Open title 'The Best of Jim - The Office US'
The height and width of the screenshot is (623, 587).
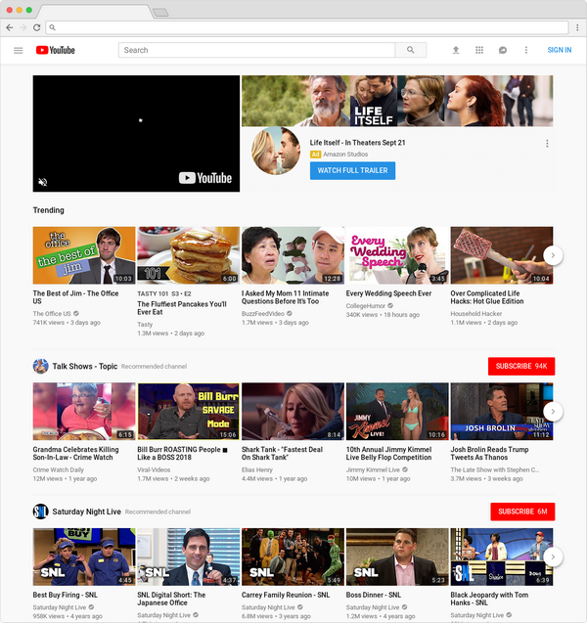click(x=75, y=297)
